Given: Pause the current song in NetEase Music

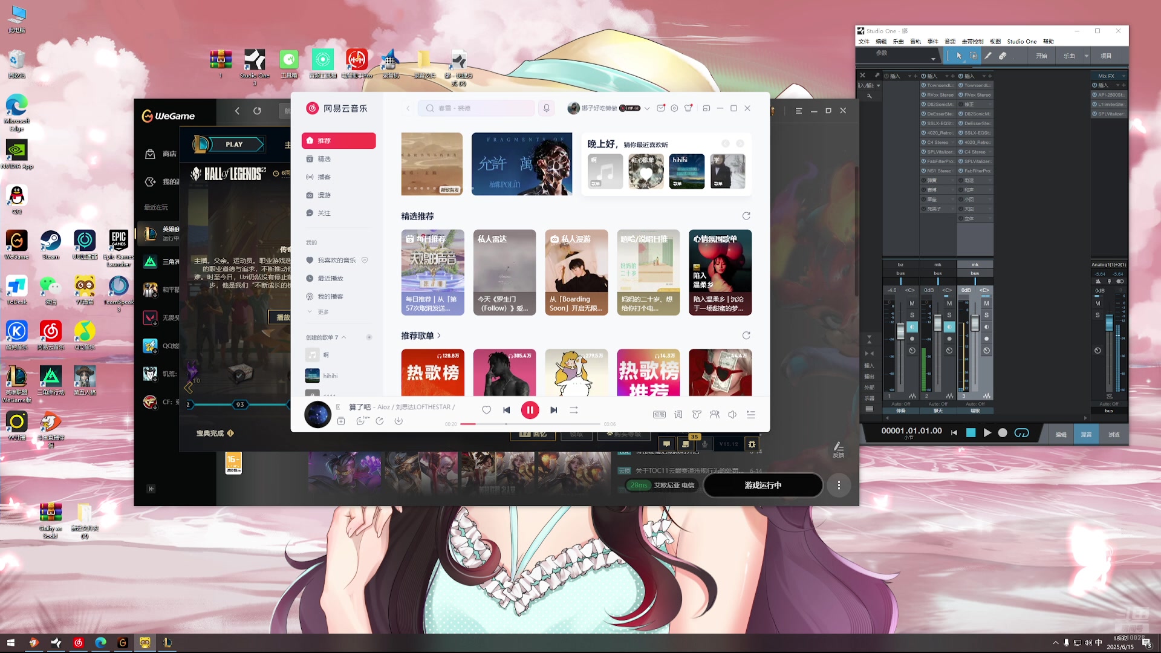Looking at the screenshot, I should tap(530, 410).
